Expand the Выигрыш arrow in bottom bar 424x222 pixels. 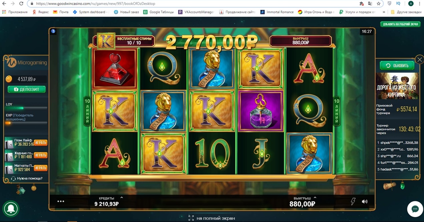click(x=315, y=197)
